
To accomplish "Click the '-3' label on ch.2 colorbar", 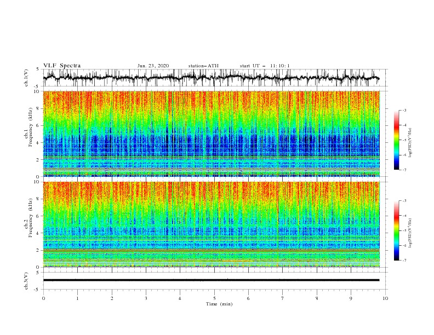I will click(x=404, y=201).
